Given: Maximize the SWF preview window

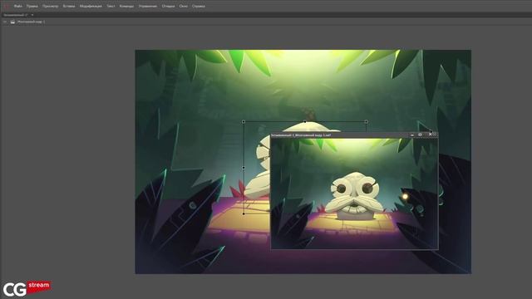Looking at the screenshot, I should click(420, 135).
